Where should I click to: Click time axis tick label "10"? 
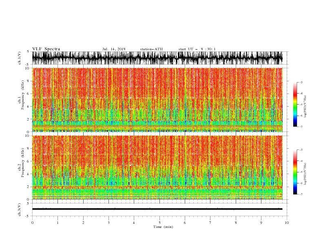coord(287,223)
